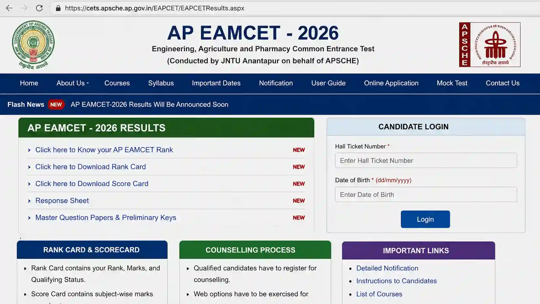
Task: Open the Instructions to Candidates link
Action: coord(396,281)
